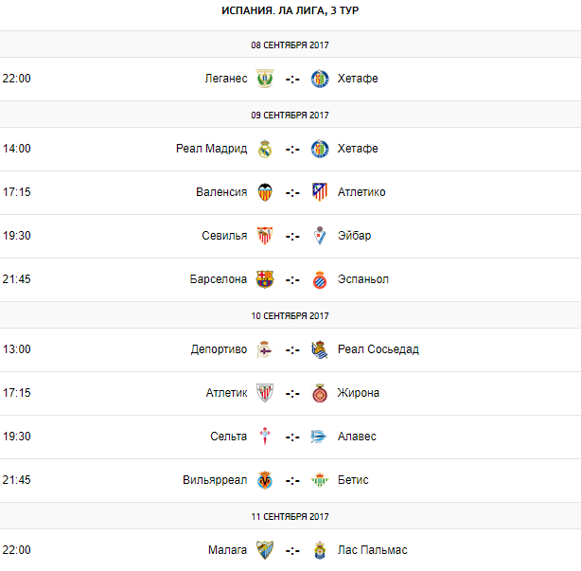Click the Las Palmas crest
Image resolution: width=581 pixels, height=571 pixels.
[x=320, y=550]
